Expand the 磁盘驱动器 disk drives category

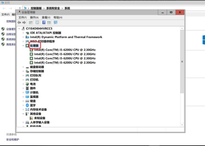[x=23, y=67]
